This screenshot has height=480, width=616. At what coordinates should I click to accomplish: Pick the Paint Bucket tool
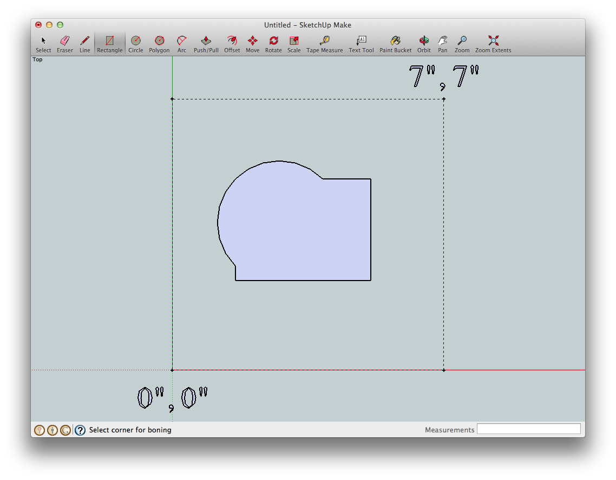(x=395, y=43)
